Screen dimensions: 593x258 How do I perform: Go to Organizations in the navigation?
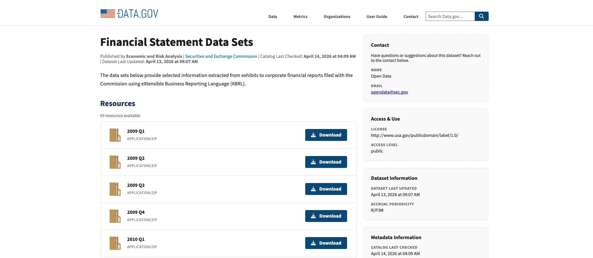[337, 17]
